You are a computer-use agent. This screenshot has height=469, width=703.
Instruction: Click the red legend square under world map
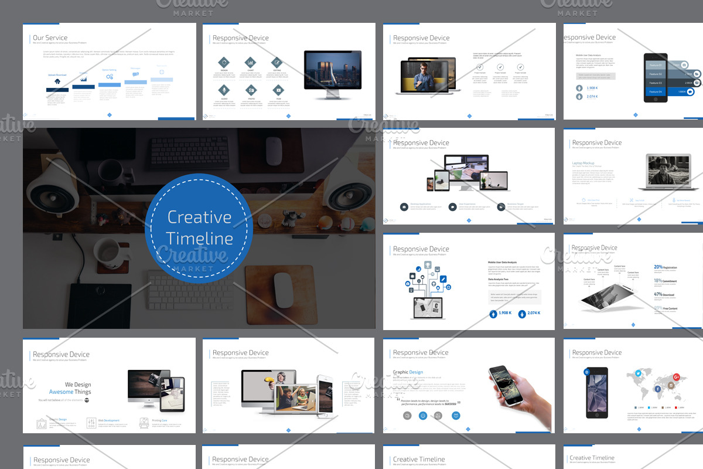675,407
